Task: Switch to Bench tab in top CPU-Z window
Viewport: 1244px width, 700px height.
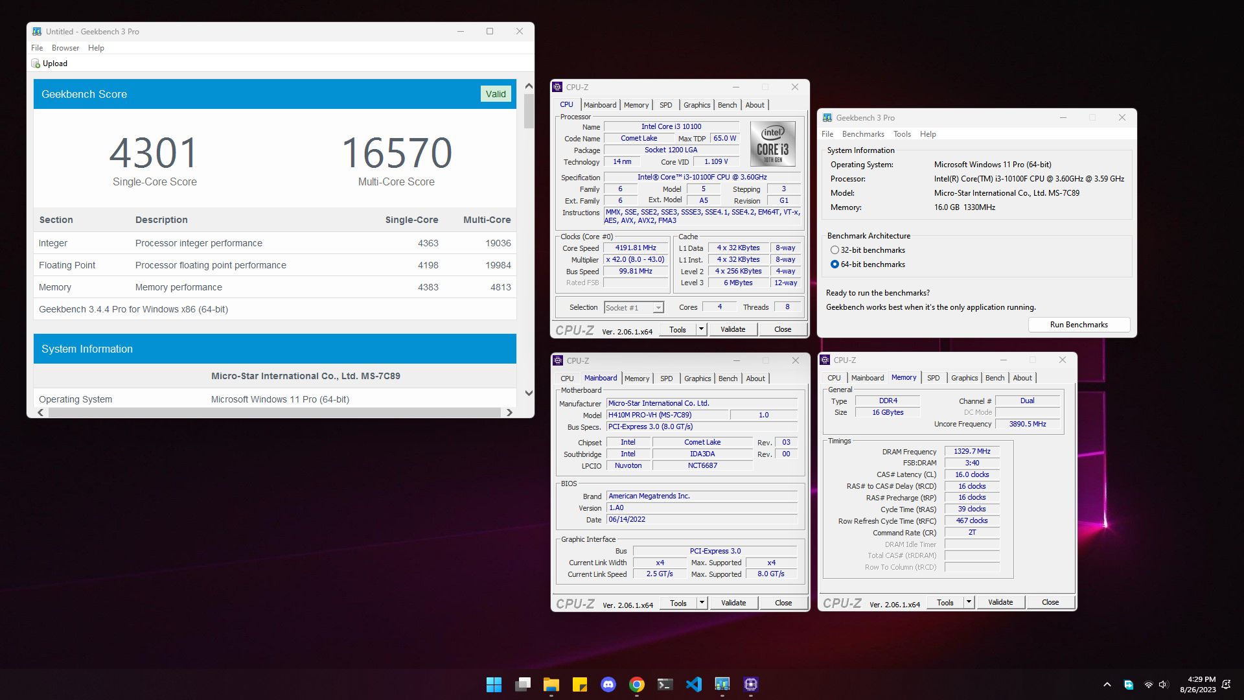Action: point(727,105)
